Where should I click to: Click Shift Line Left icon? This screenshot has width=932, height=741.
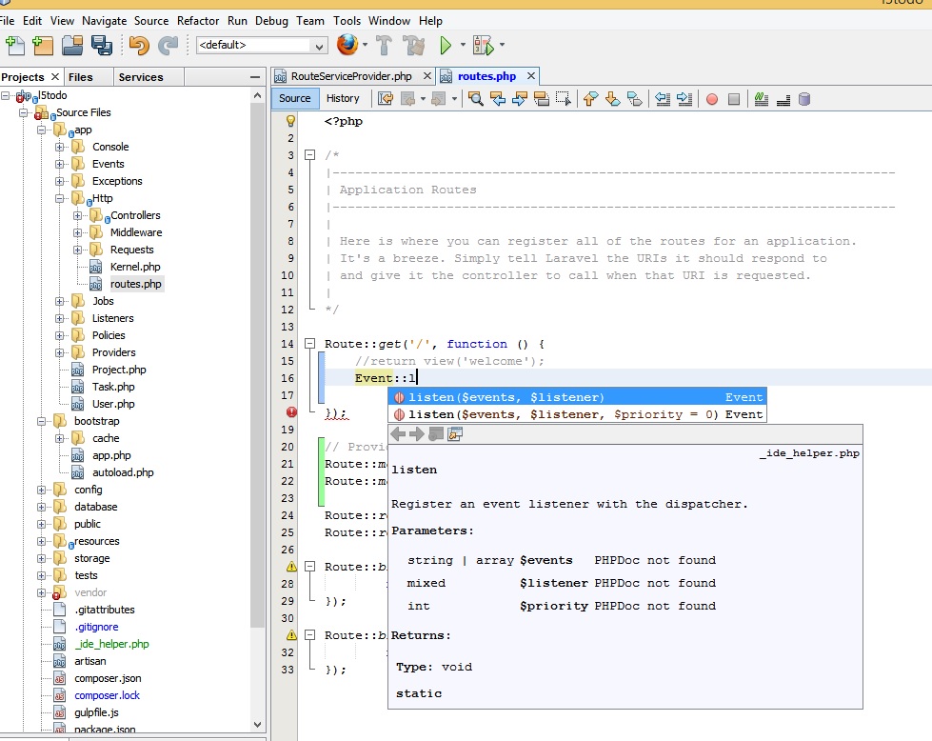[663, 99]
